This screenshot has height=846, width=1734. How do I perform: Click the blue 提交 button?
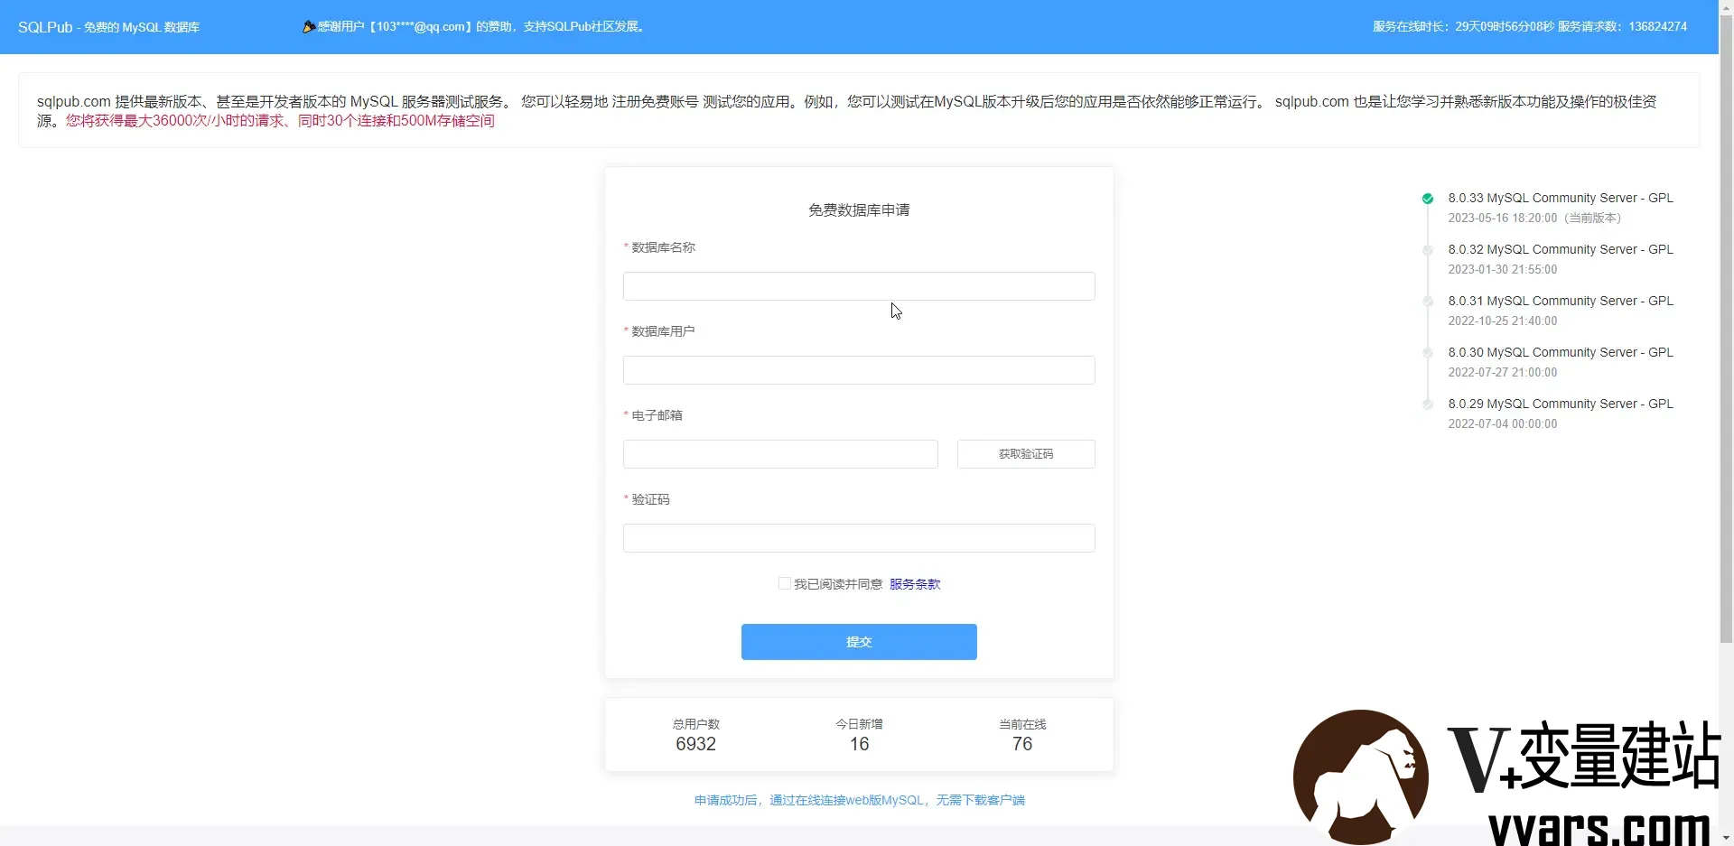click(x=859, y=642)
